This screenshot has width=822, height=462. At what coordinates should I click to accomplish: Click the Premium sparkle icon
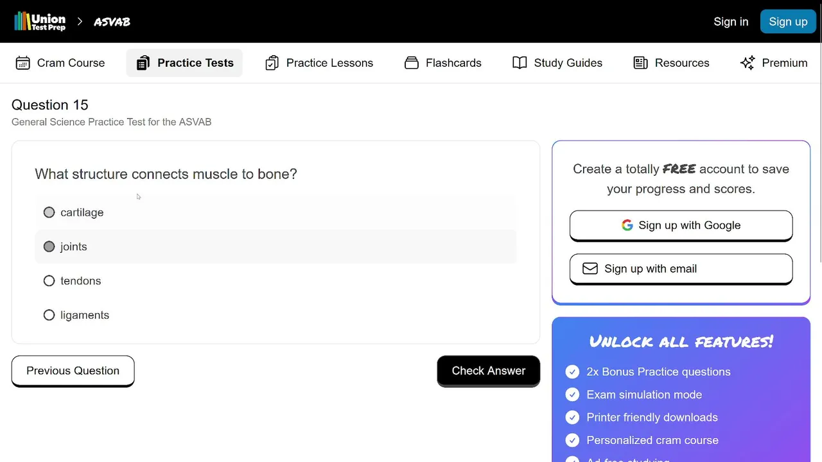click(x=748, y=63)
